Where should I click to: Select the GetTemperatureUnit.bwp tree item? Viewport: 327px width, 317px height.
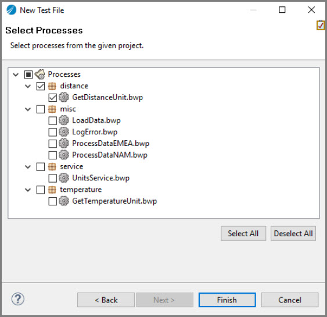pyautogui.click(x=114, y=201)
